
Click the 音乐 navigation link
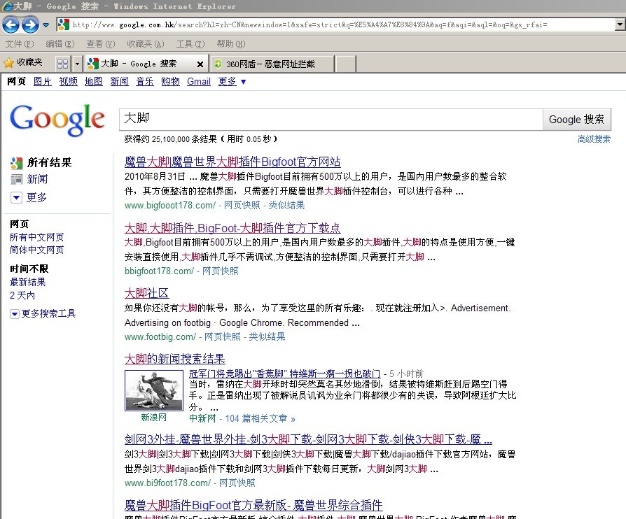(145, 82)
